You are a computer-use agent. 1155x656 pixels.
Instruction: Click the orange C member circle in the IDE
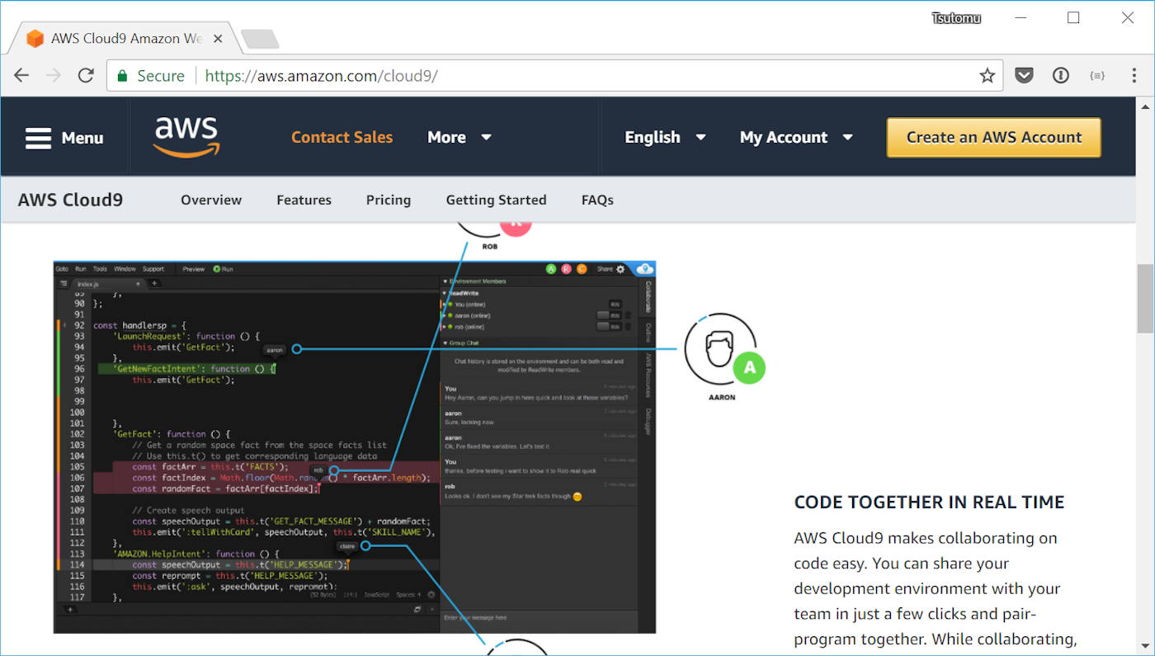coord(582,269)
